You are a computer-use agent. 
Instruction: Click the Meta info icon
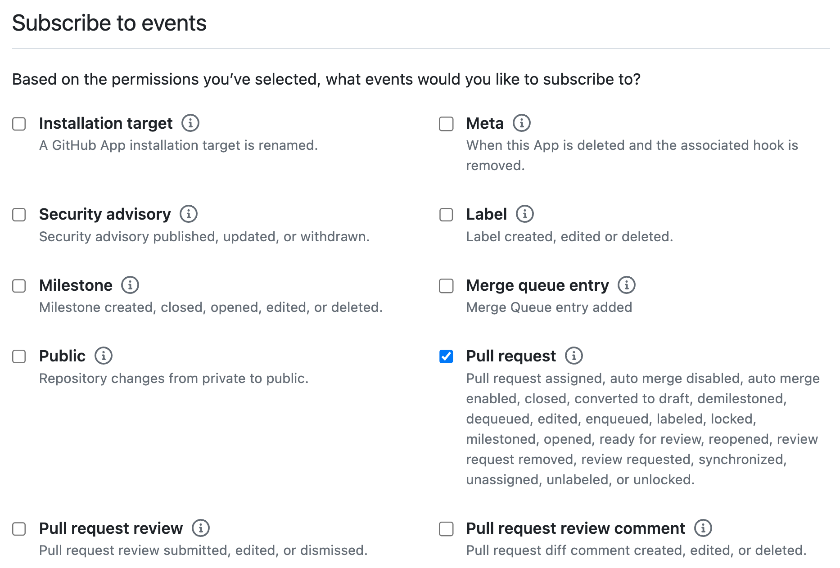[x=522, y=123]
